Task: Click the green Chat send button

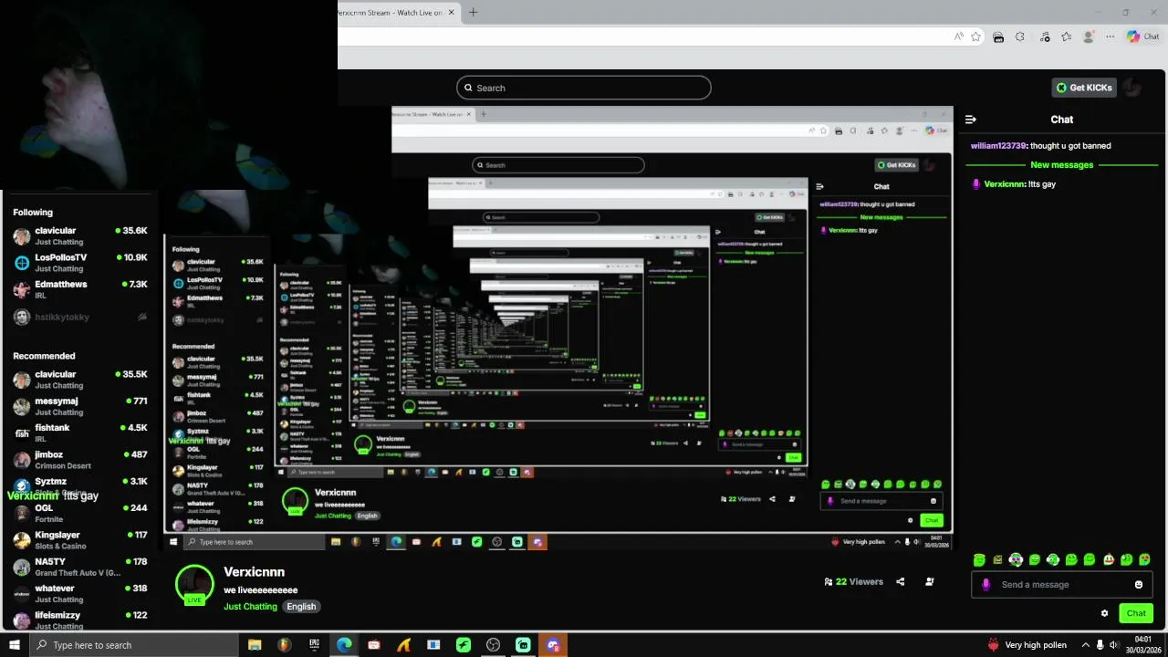Action: point(1136,613)
